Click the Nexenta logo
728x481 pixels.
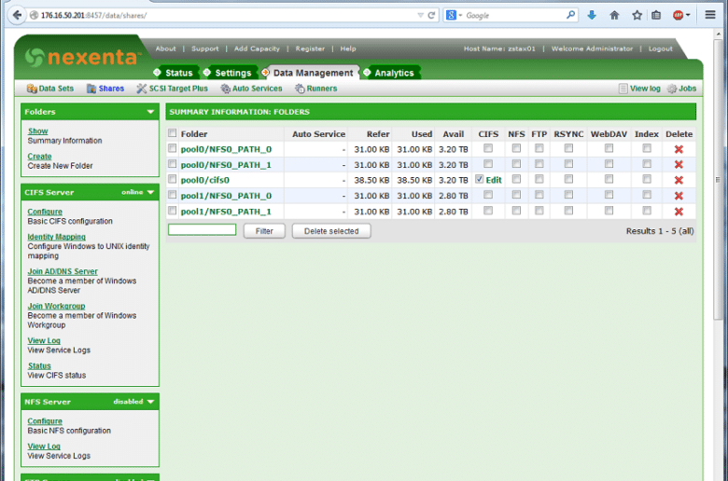(x=83, y=58)
